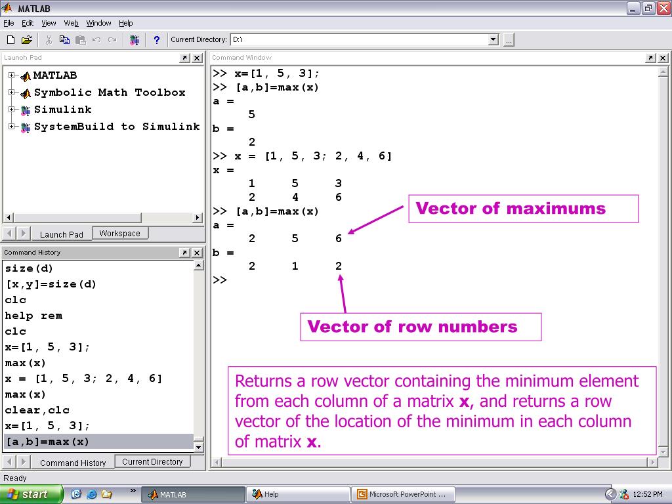This screenshot has width=672, height=504.
Task: Open the Window menu
Action: 98,23
